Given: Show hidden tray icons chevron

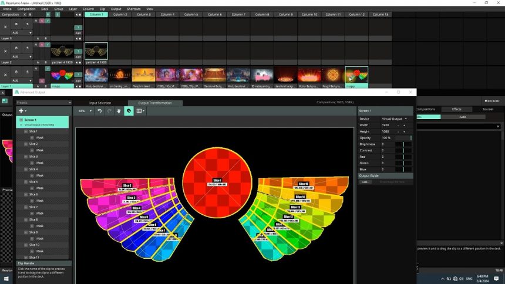Looking at the screenshot, I should tap(443, 279).
